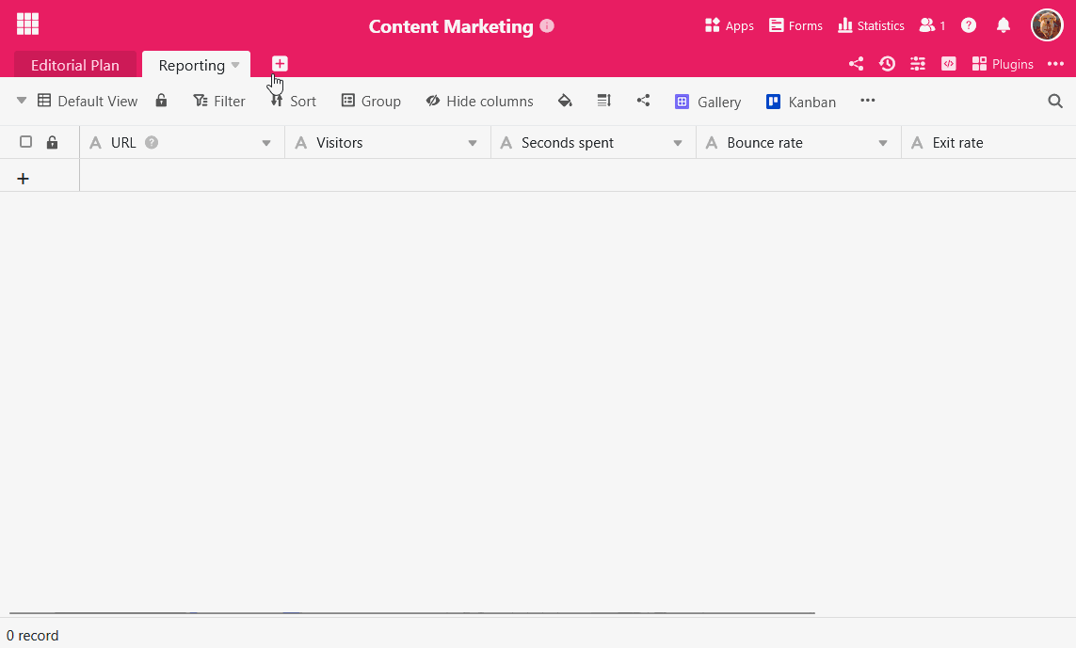Click the search magnifier icon
The image size is (1076, 648).
[1055, 101]
